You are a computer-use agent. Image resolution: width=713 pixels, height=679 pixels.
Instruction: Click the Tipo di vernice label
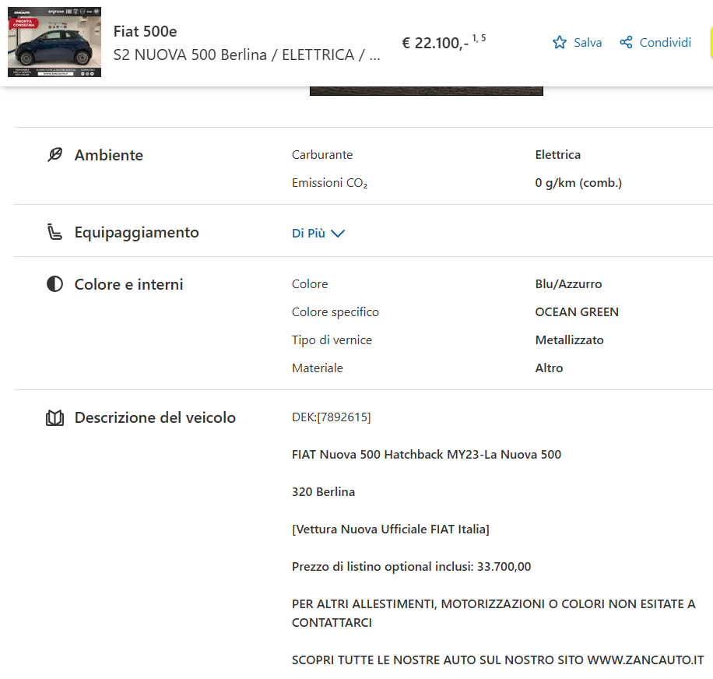[332, 339]
